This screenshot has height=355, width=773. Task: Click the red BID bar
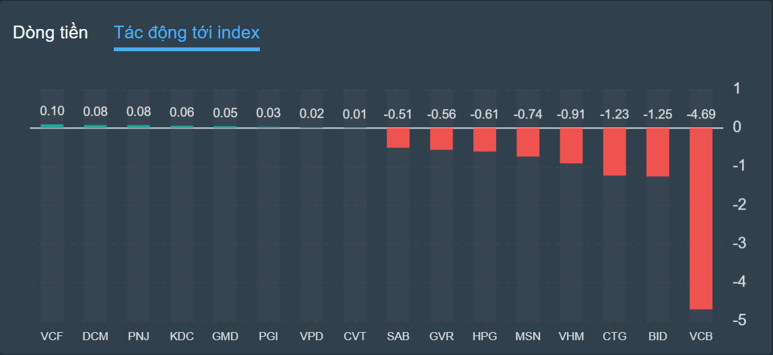658,152
